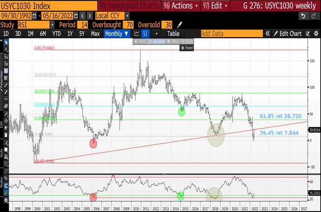The width and height of the screenshot is (321, 212).
Task: Open the Local CCY currency dropdown
Action: point(127,16)
